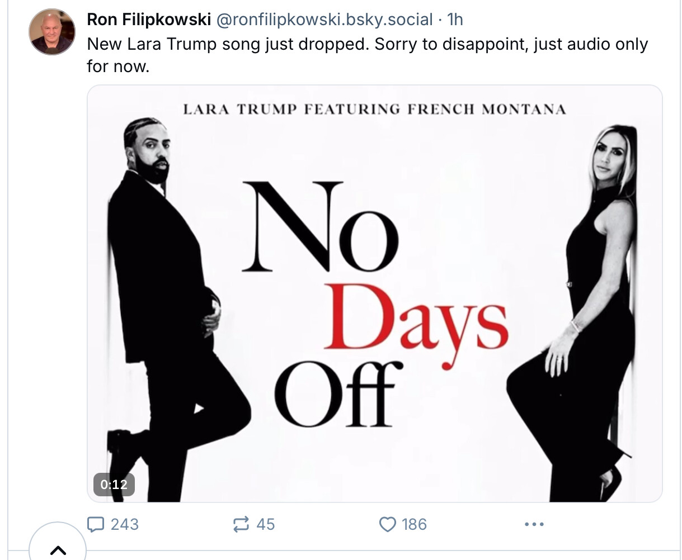Click the 243 replies count
Viewport: 682px width, 560px height.
click(125, 524)
